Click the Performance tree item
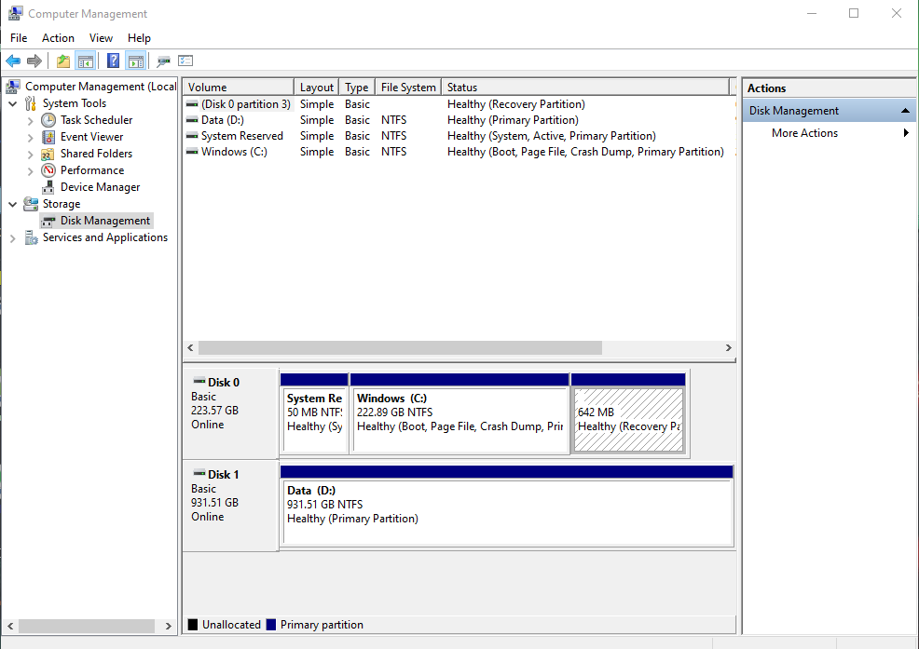The height and width of the screenshot is (649, 919). [x=92, y=170]
